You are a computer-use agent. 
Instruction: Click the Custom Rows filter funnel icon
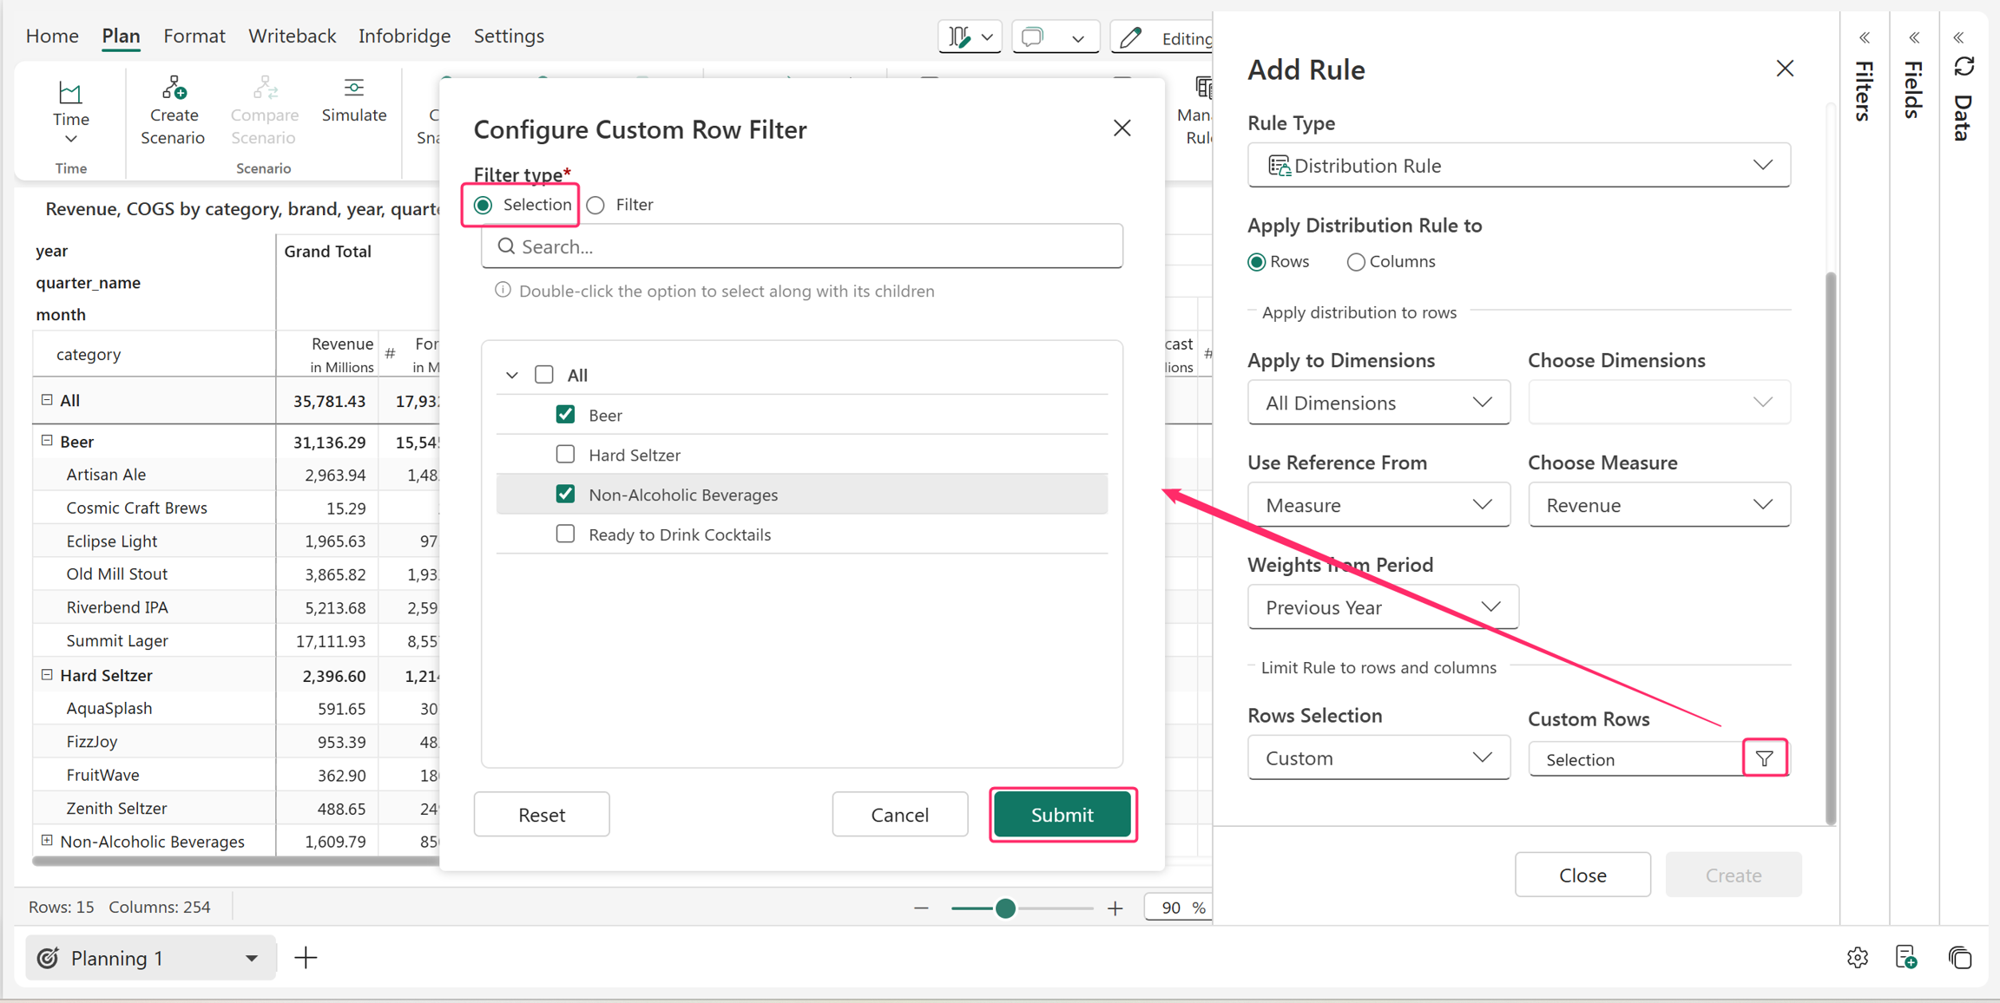[1765, 759]
